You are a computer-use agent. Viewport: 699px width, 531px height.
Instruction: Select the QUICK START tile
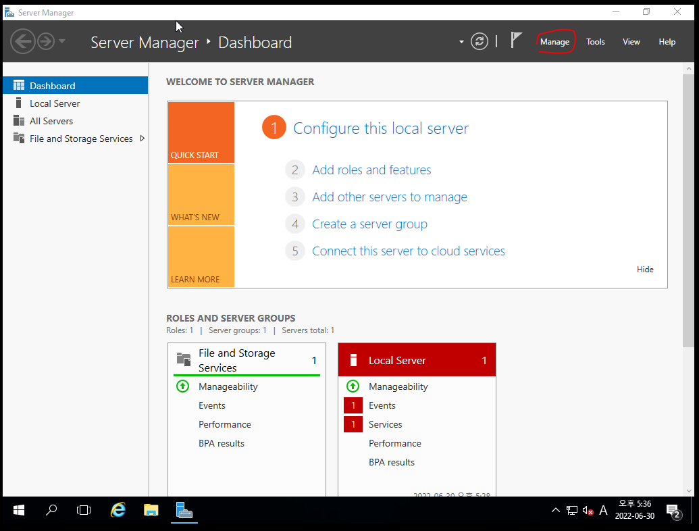[x=201, y=132]
